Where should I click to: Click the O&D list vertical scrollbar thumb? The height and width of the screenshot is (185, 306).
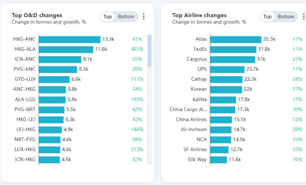(149, 50)
